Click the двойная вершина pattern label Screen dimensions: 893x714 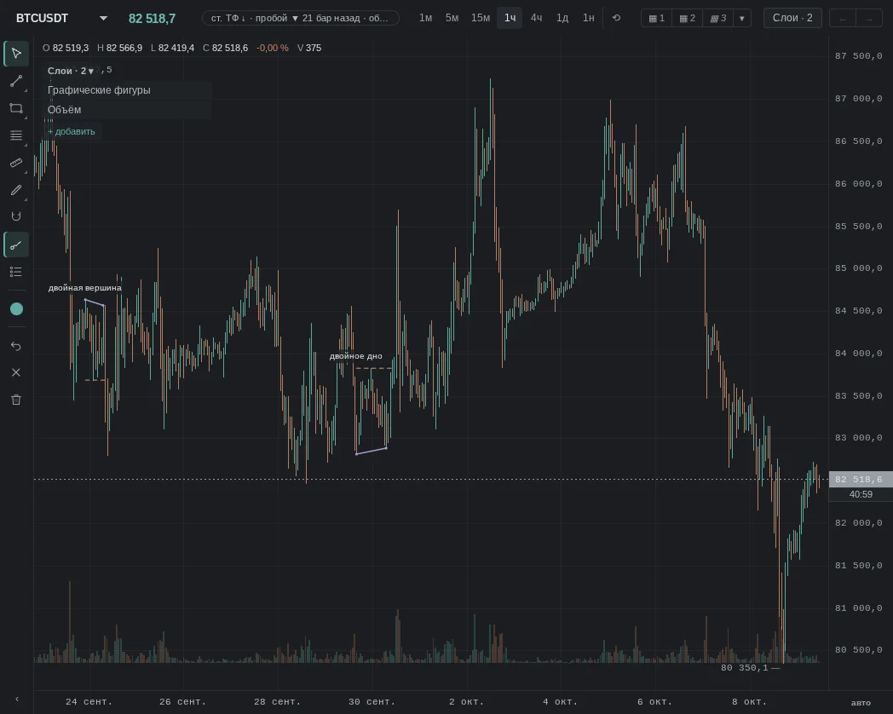point(85,287)
